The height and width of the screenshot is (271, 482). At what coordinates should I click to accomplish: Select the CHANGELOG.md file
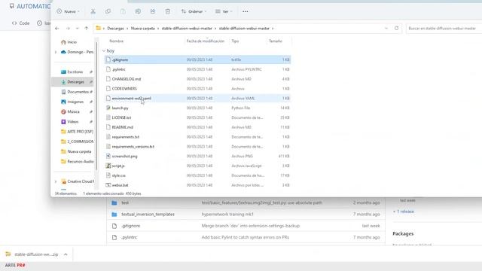197,79
